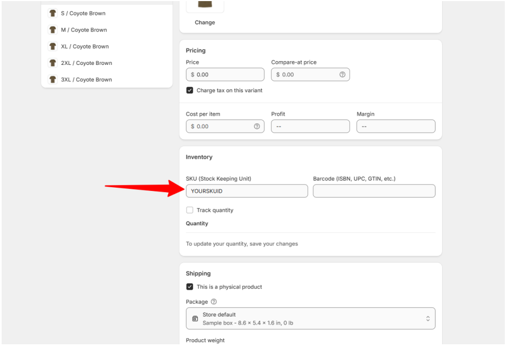507x347 pixels.
Task: Open the Store default package dropdown
Action: tap(310, 319)
